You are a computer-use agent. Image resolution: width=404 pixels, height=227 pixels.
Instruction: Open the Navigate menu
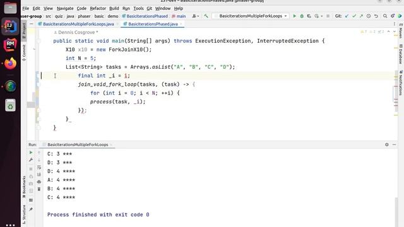(x=65, y=8)
